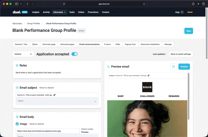Open the Default language dropdown
The width and height of the screenshot is (208, 137).
[x=23, y=54]
